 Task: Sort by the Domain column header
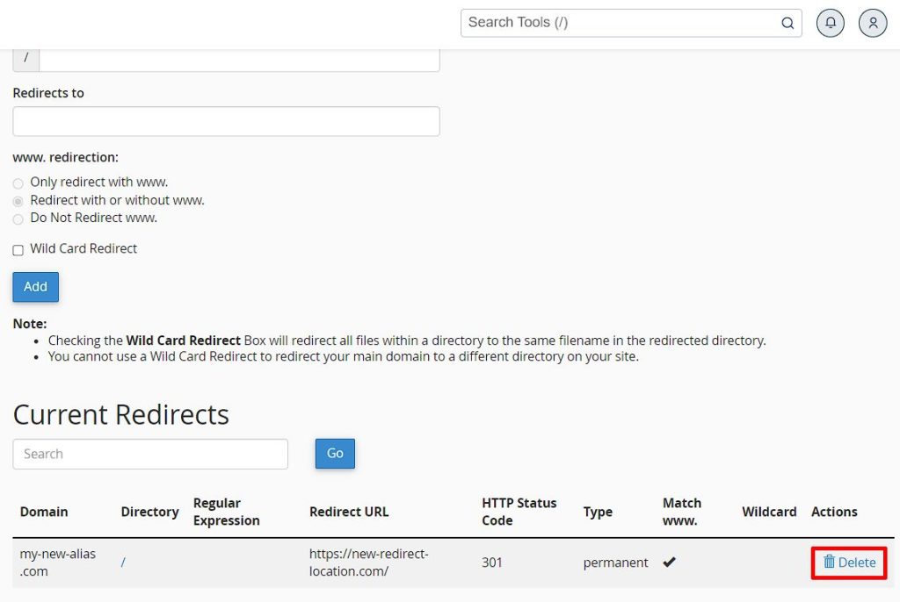[44, 512]
